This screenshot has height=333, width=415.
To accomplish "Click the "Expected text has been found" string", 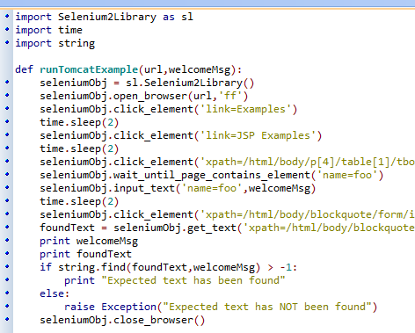I will point(193,280).
